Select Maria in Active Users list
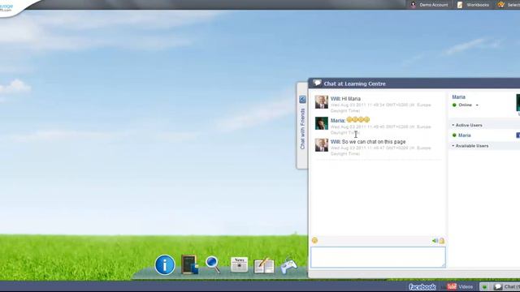520x292 pixels. tap(464, 135)
